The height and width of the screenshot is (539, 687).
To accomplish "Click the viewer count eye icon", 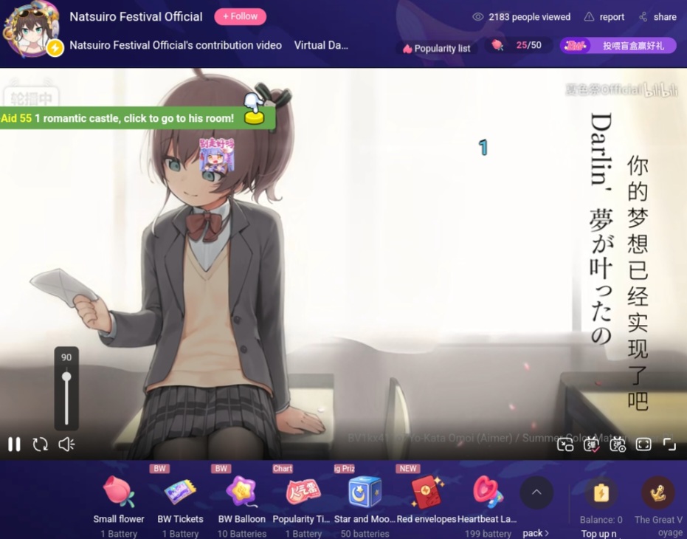I will click(x=478, y=17).
